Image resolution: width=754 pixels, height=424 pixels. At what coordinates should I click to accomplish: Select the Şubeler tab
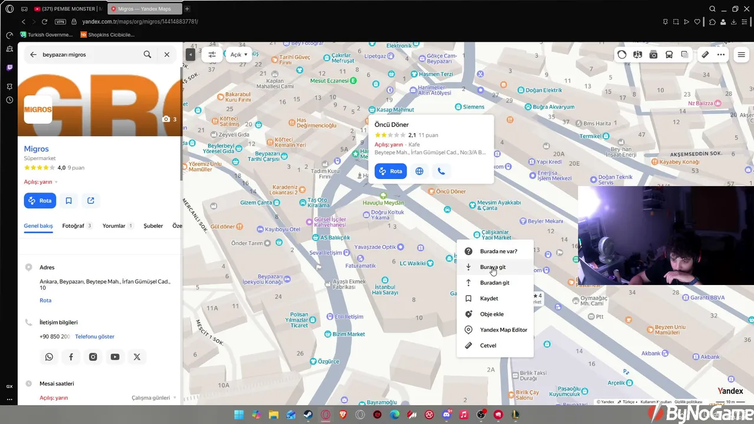pos(153,226)
